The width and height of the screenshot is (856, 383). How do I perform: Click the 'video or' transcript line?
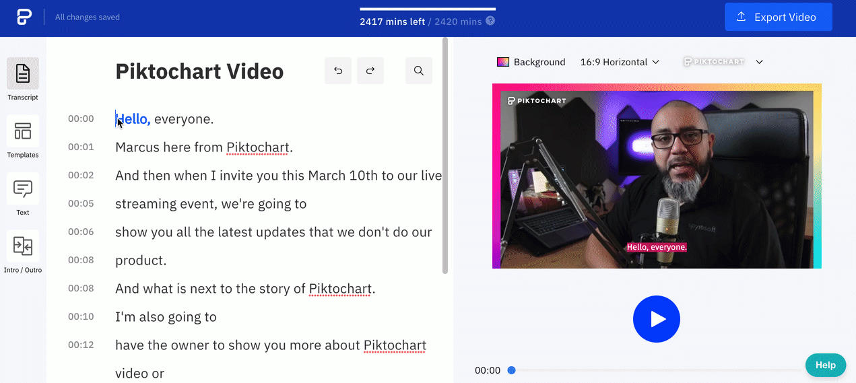point(139,374)
